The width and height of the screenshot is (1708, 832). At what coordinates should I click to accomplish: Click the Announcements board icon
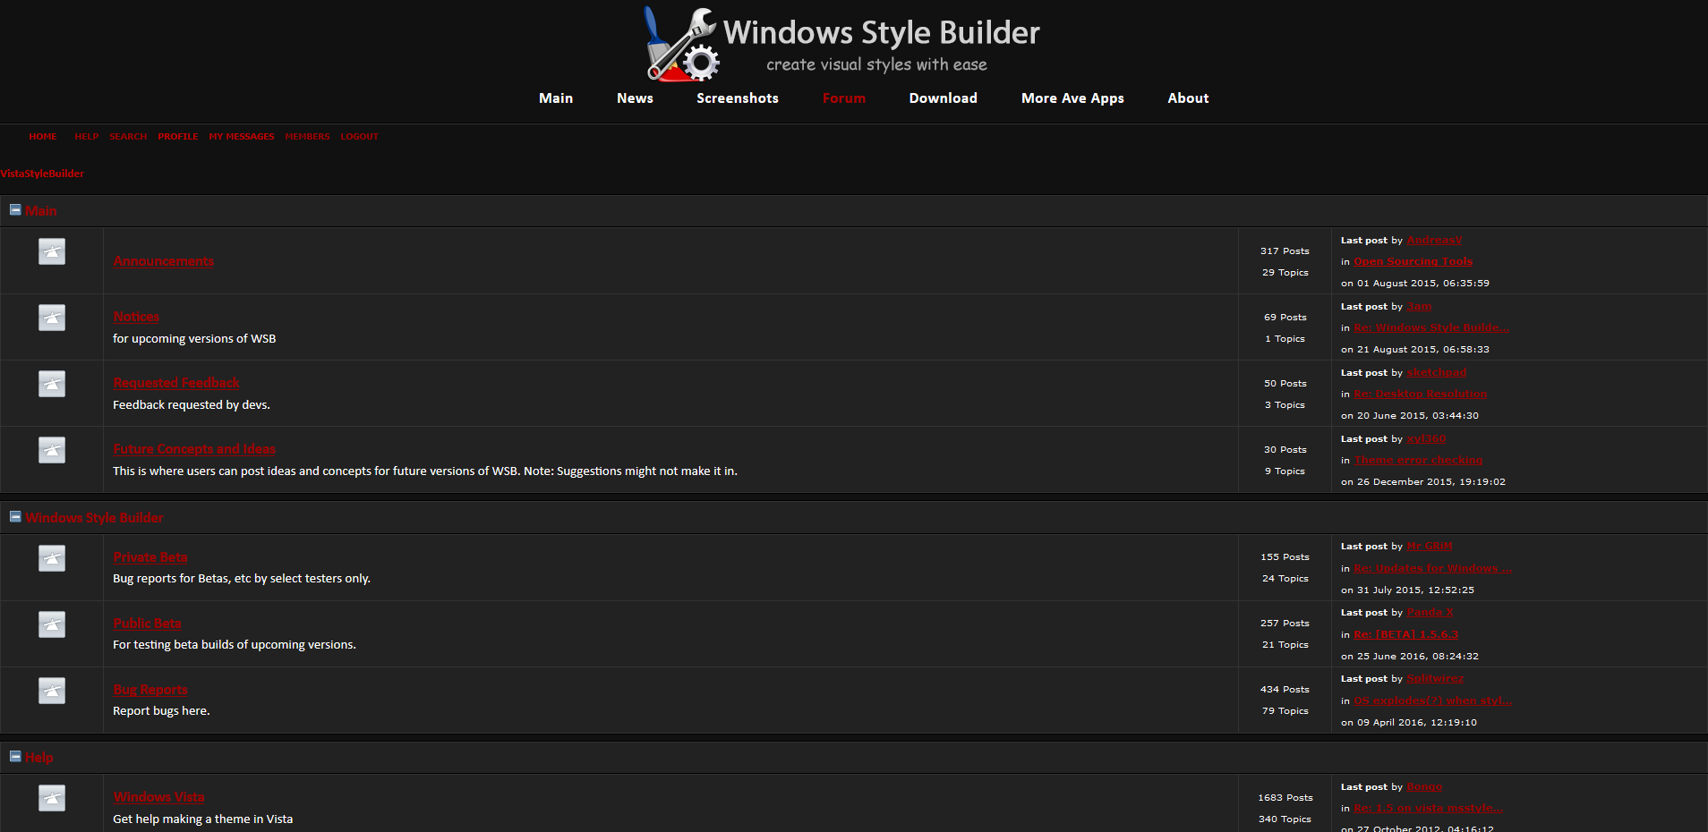(x=51, y=251)
